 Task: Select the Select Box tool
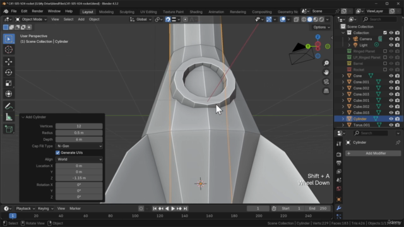(8, 39)
